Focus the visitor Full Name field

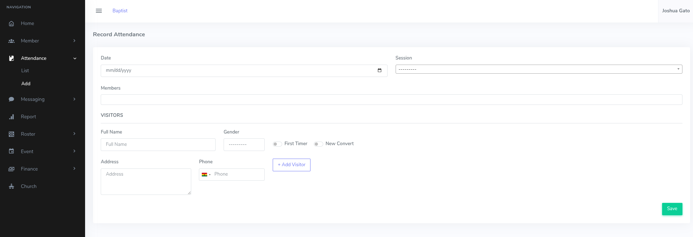pyautogui.click(x=158, y=144)
